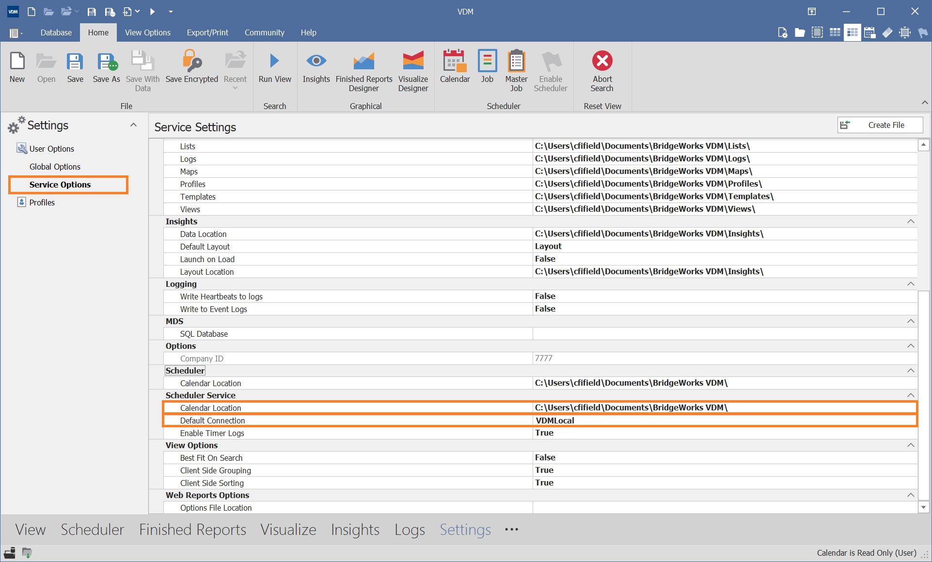Click the fit-to-screen icon in the tab bar
The width and height of the screenshot is (932, 562).
point(904,32)
